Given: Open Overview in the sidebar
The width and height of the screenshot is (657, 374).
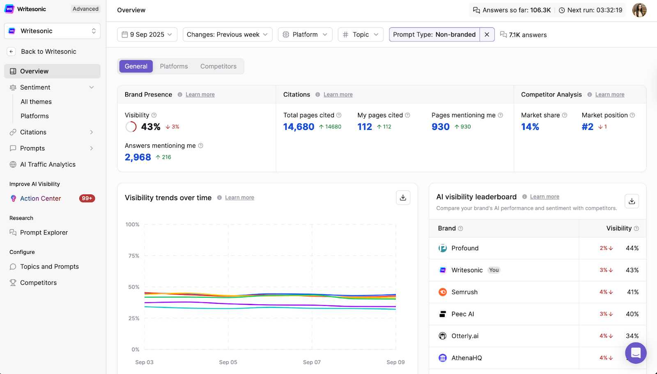Looking at the screenshot, I should point(52,71).
